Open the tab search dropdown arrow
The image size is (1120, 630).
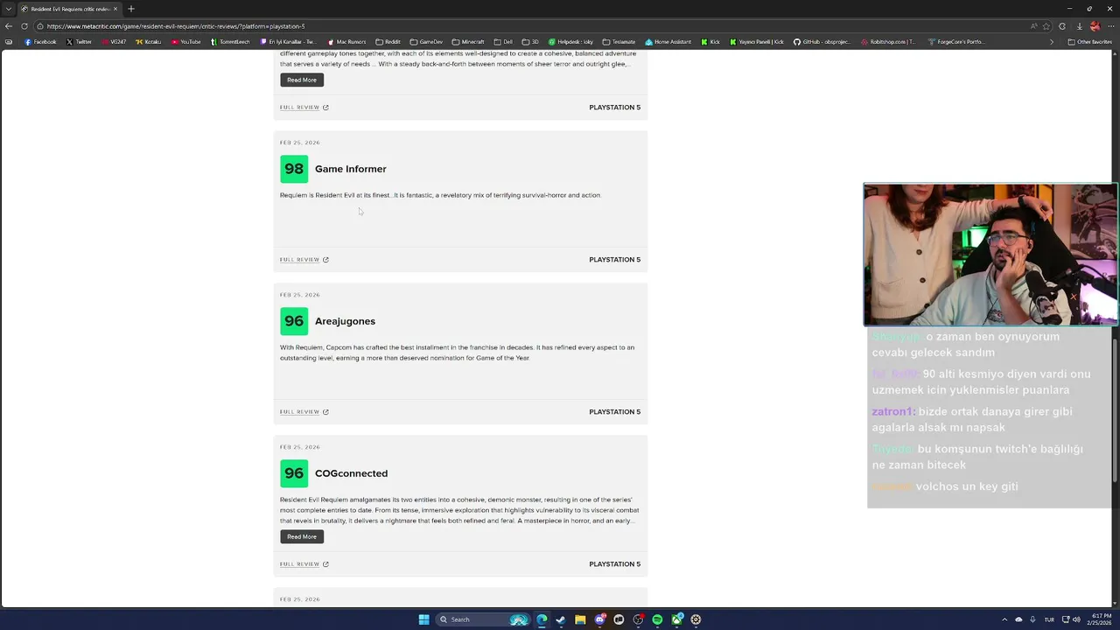[9, 9]
